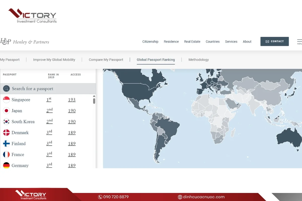The image size is (302, 201).
Task: Click the Victory logo in footer banner
Action: 31,195
